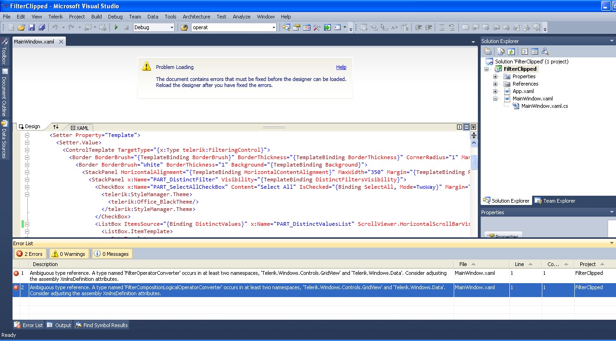616x341 pixels.
Task: Open the Find Symbol Results tab
Action: [102, 325]
